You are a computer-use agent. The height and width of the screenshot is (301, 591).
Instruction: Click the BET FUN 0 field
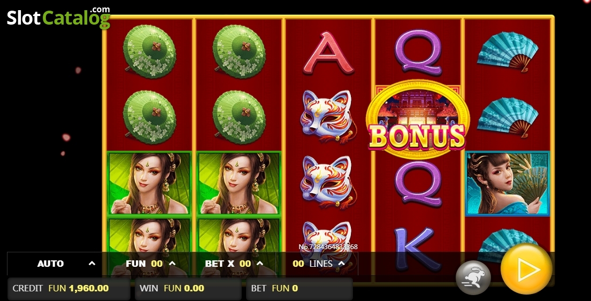300,289
